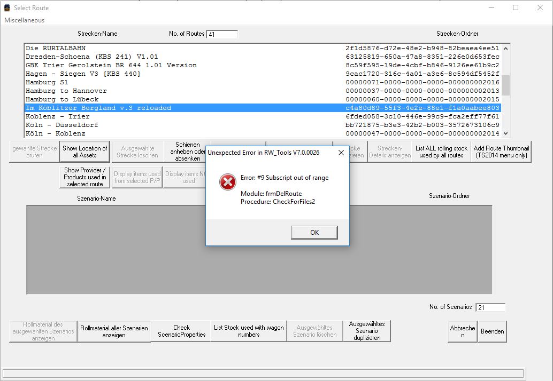553x381 pixels.
Task: Select Koblenz - Trier route
Action: tap(263, 116)
